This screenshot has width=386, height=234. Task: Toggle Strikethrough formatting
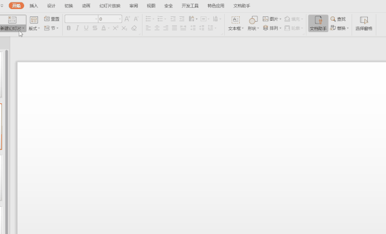click(x=95, y=28)
